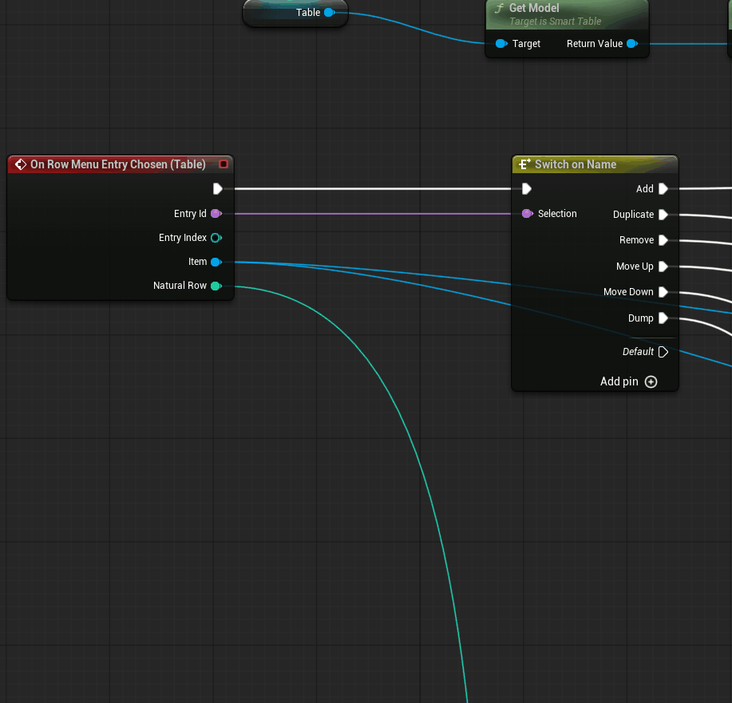
Task: Click the Move Down label text
Action: (x=628, y=292)
